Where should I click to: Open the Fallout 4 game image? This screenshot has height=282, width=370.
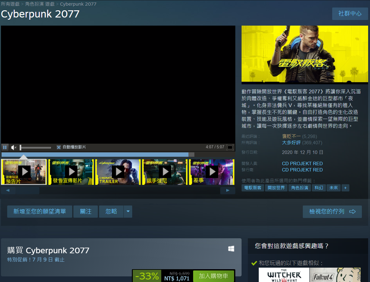click(335, 275)
